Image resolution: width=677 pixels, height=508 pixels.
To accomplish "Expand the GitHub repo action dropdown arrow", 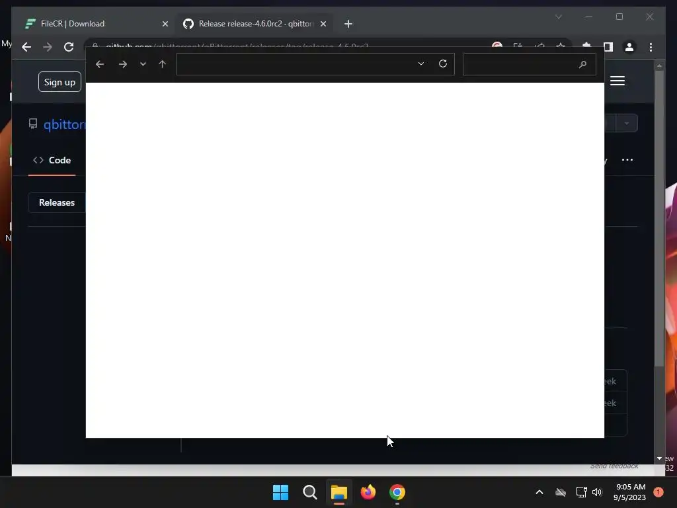I will [x=627, y=124].
